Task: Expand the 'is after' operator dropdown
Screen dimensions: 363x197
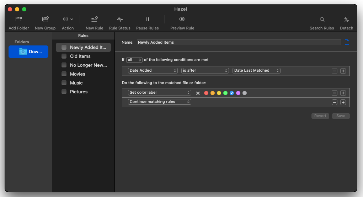Action: pos(205,71)
